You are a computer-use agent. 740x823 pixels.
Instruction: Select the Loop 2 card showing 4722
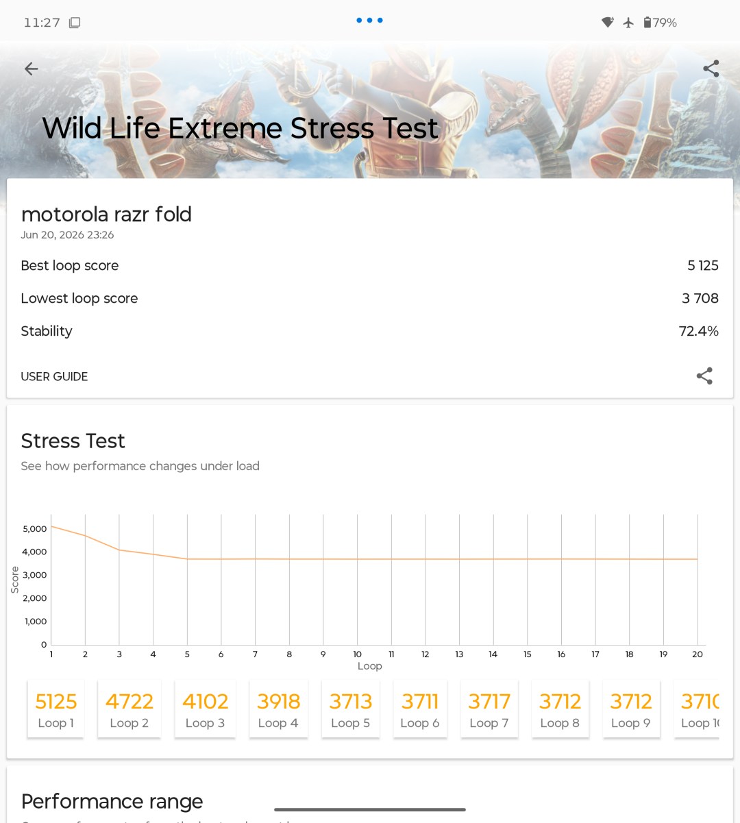point(129,709)
